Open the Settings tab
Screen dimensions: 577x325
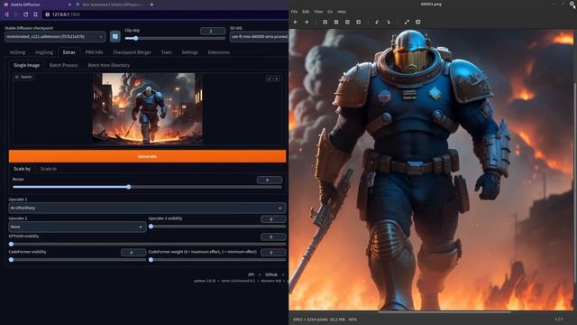[189, 52]
